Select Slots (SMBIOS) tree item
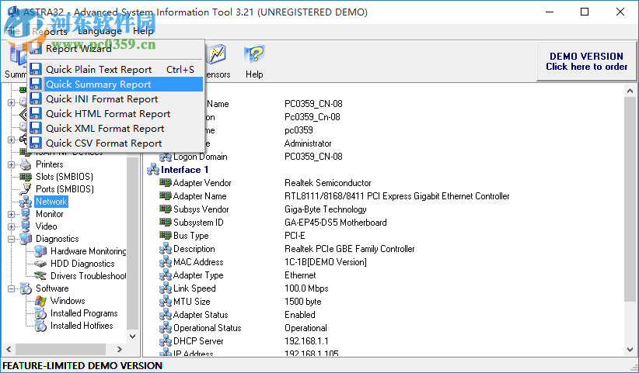This screenshot has height=373, width=639. (x=65, y=177)
